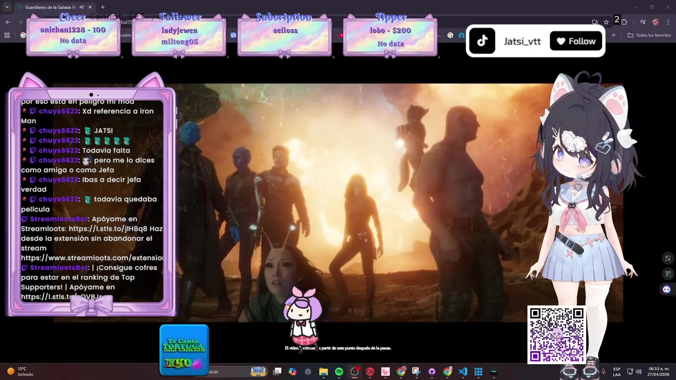Screen dimensions: 676x380
Task: Click chuys6622 username before 'Xd referencia'
Action: 59,111
